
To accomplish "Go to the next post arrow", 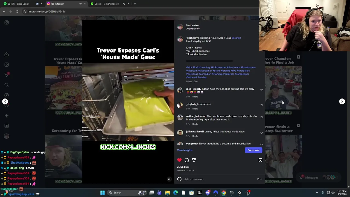I will coord(342,101).
